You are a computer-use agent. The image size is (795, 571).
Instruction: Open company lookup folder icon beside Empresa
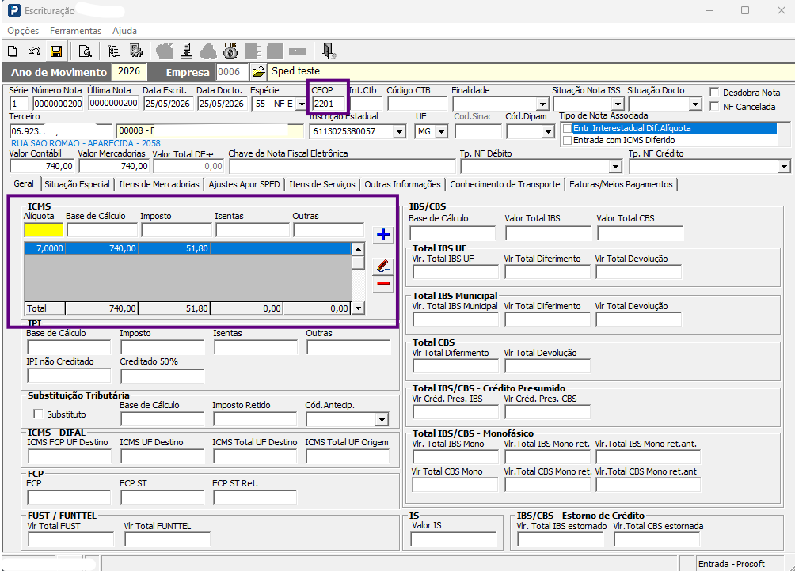point(259,72)
